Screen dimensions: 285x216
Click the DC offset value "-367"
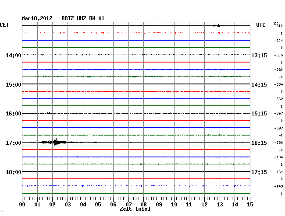[278, 113]
